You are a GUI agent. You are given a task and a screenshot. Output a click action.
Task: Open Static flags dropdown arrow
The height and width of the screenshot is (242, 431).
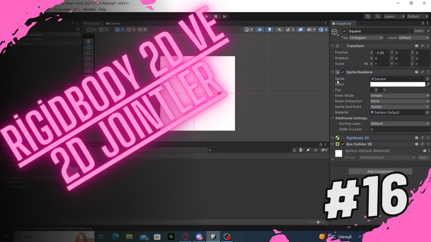tap(428, 31)
